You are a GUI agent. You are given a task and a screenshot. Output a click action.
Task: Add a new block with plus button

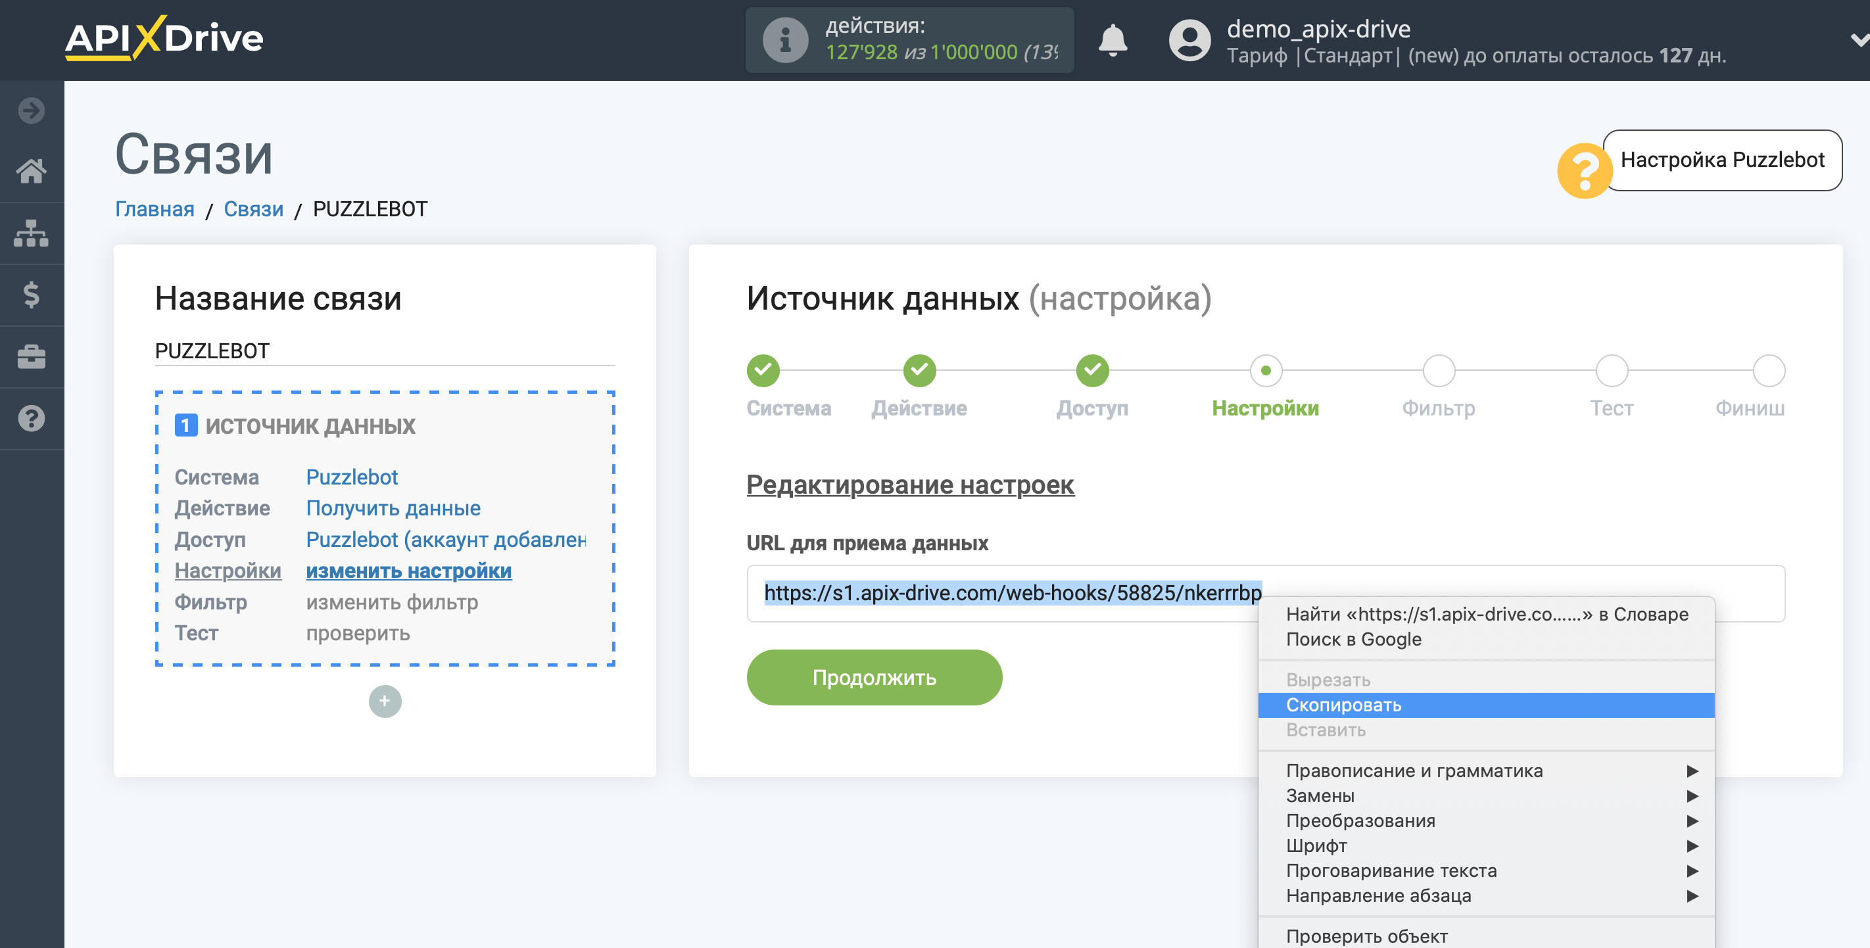click(385, 700)
